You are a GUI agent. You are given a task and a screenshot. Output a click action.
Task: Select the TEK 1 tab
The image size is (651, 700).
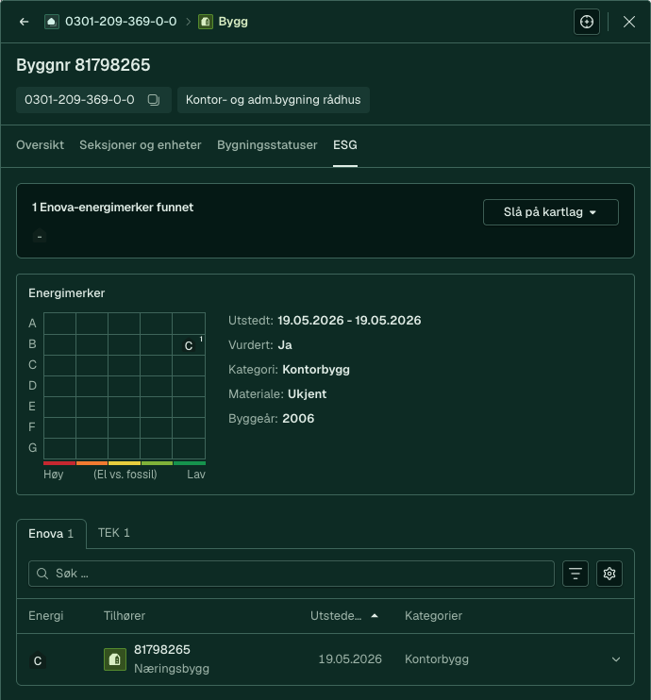point(114,533)
